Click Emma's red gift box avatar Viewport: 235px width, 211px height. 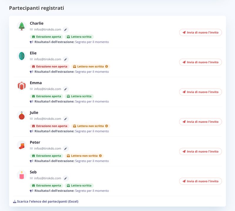22,86
